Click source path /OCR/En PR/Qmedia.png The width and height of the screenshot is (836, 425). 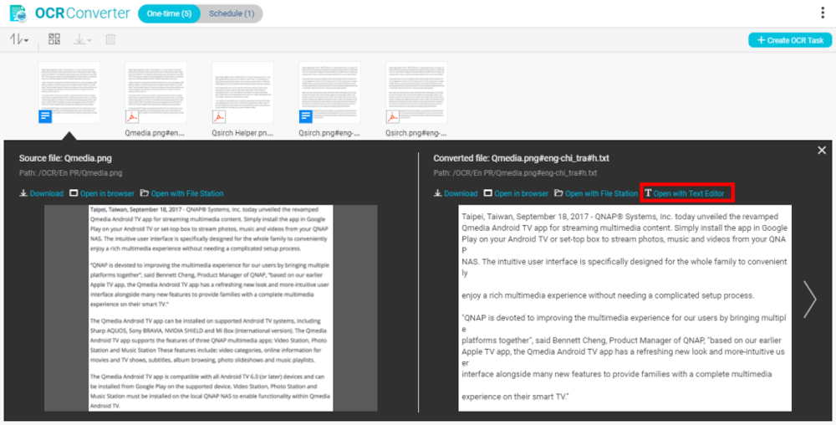click(71, 173)
